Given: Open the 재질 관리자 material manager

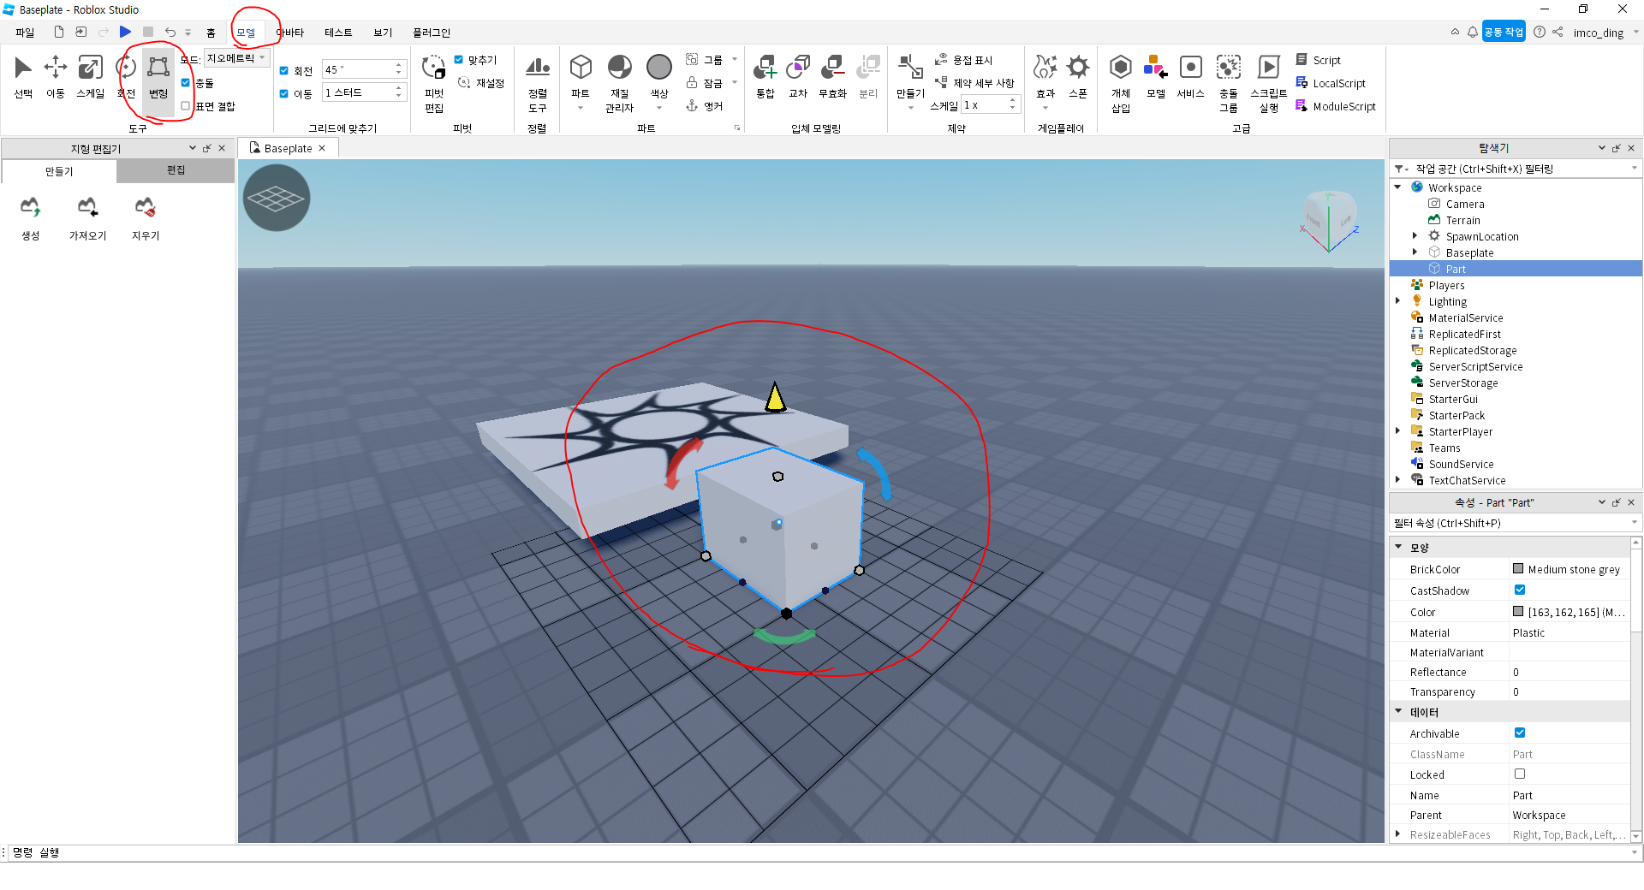Looking at the screenshot, I should [x=619, y=83].
